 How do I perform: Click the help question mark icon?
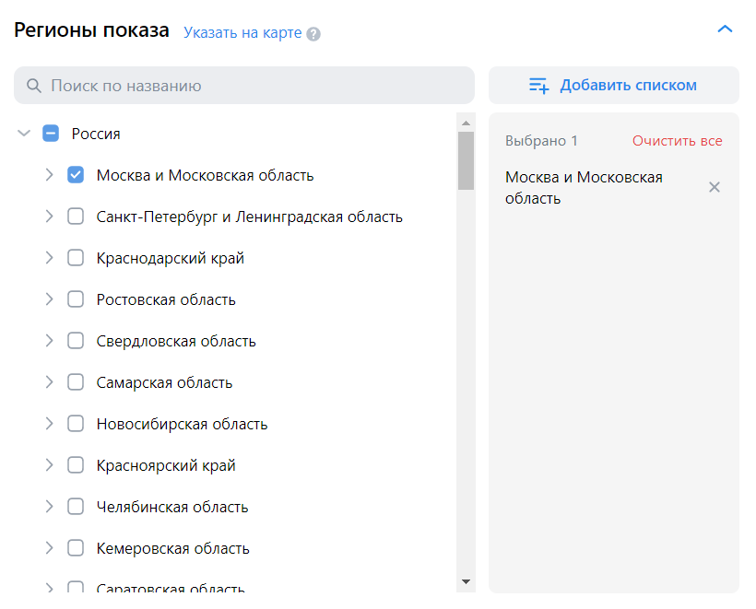(x=314, y=34)
